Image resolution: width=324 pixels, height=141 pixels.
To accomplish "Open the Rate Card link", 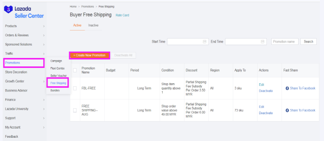I will click(x=122, y=15).
